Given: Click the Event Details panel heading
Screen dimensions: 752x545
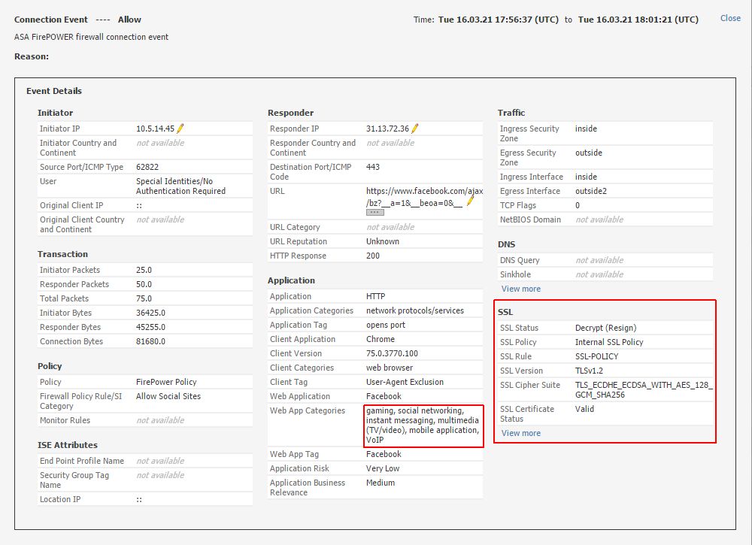Looking at the screenshot, I should (x=54, y=91).
